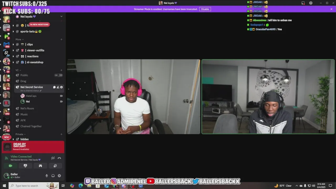Click the Windows Start button
Screen dimensions: 336x189
[x=4, y=186]
